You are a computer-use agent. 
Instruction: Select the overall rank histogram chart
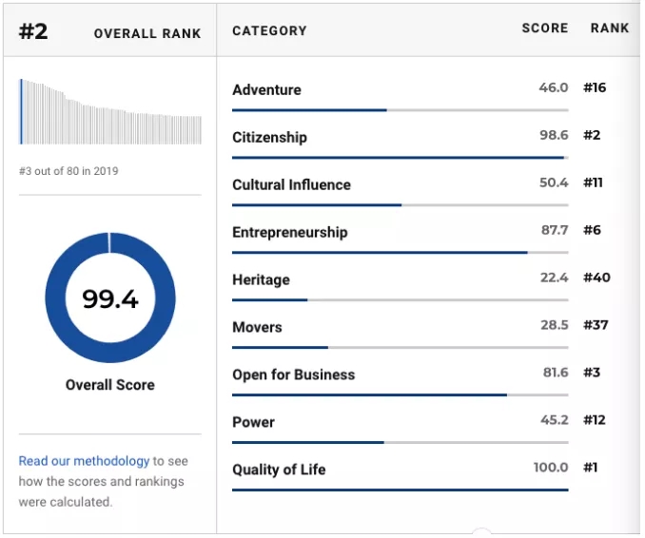110,111
